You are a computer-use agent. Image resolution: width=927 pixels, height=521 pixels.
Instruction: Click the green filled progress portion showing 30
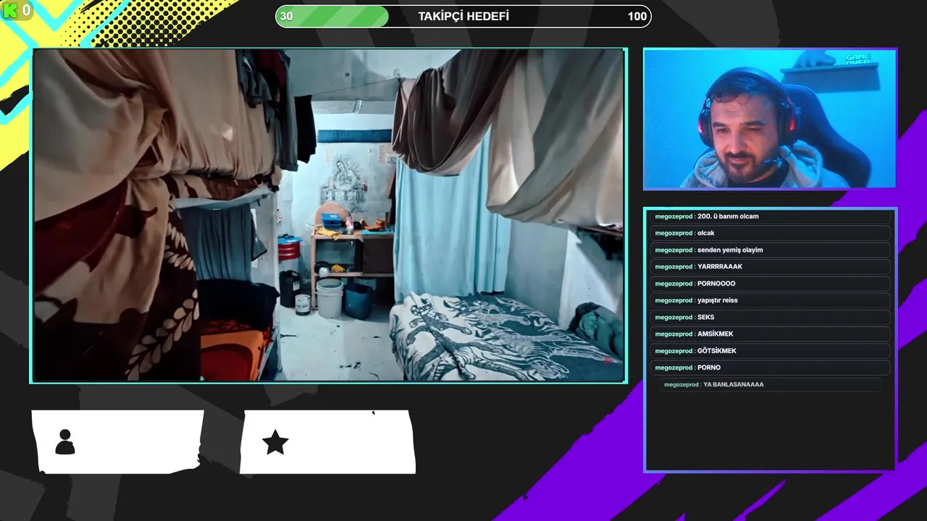coord(332,16)
